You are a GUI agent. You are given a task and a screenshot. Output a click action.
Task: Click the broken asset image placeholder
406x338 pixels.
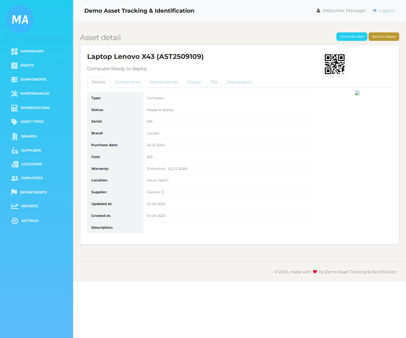click(357, 93)
